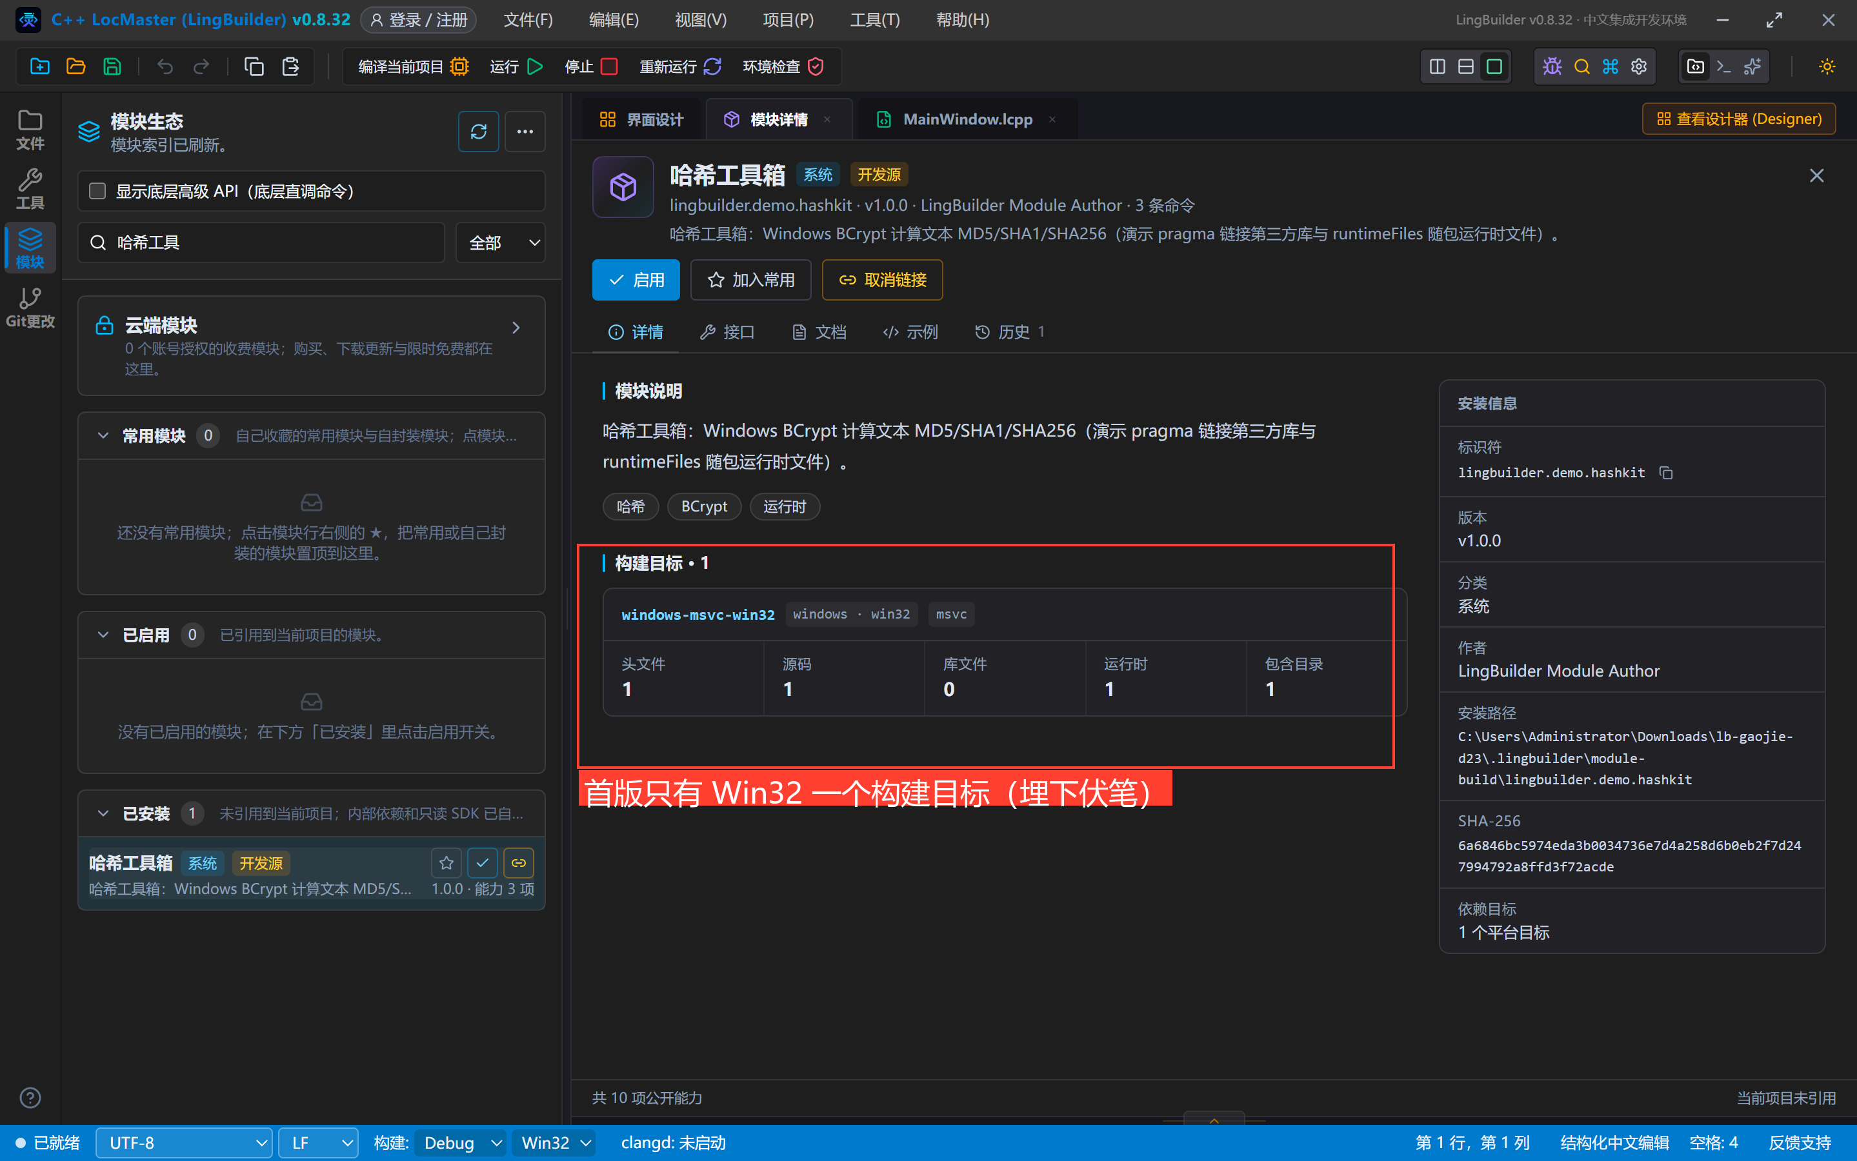
Task: Open the command palette icon
Action: click(1610, 67)
